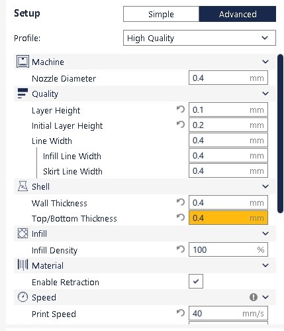Image resolution: width=284 pixels, height=331 pixels.
Task: Open the High Quality profile dropdown
Action: pos(199,38)
